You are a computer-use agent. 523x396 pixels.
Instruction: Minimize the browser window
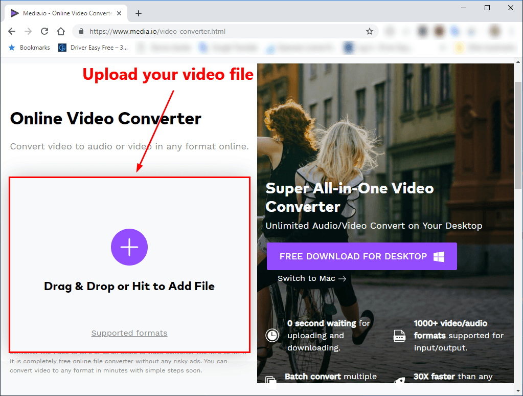point(464,8)
